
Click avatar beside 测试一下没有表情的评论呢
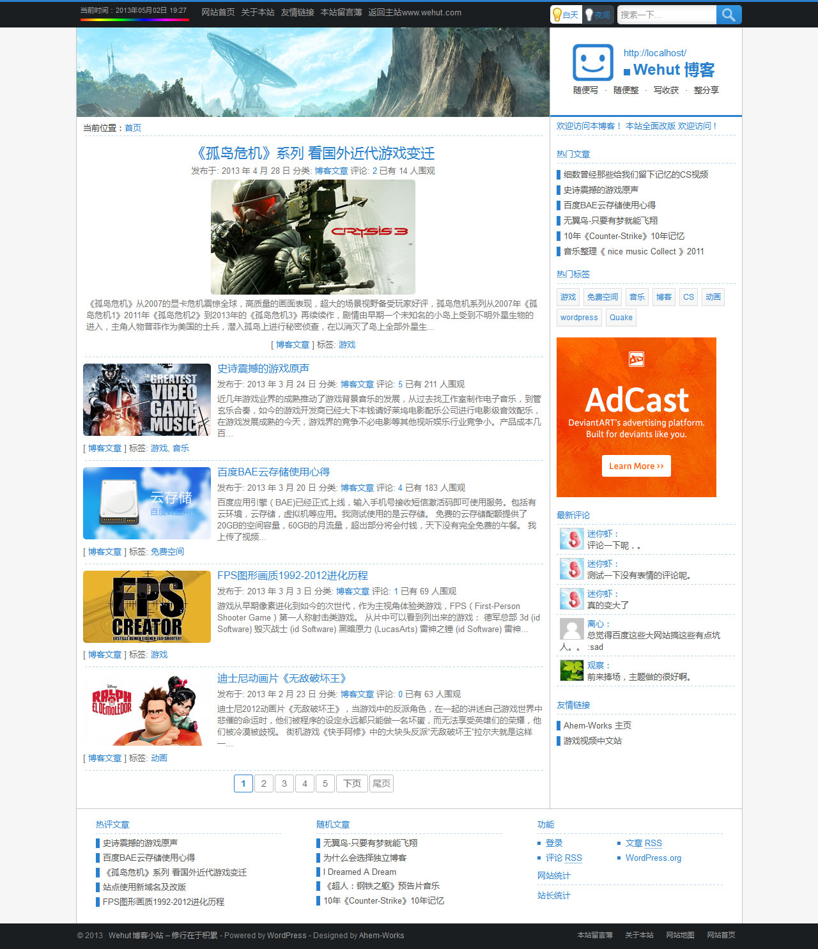[571, 569]
